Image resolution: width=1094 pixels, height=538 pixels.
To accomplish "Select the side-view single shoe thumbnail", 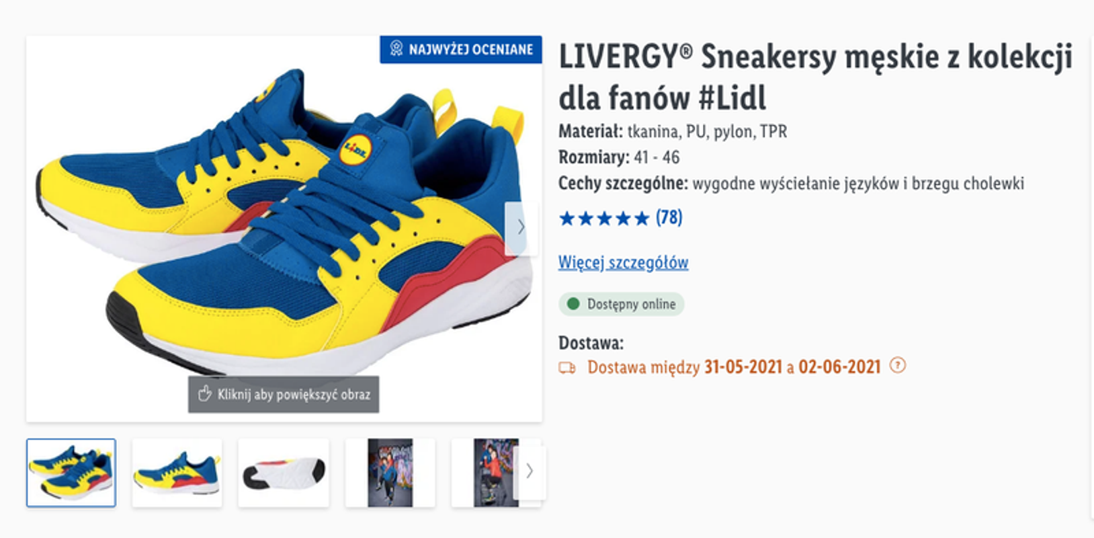I will click(177, 473).
